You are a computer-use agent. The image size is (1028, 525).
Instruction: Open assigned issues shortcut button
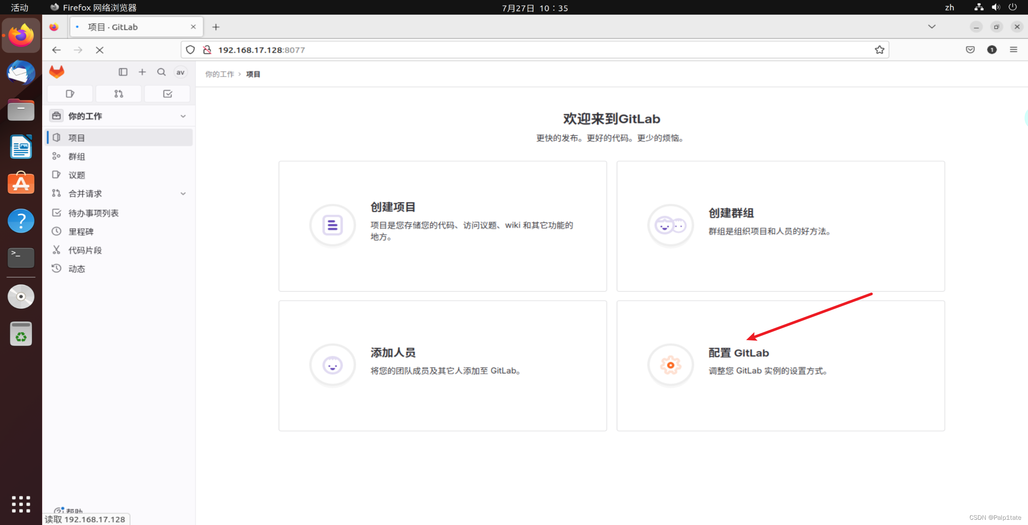[70, 94]
